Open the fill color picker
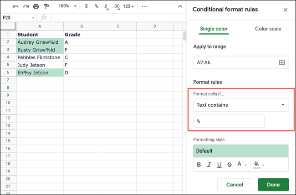Screen dimensions: 296x195 click(x=258, y=164)
